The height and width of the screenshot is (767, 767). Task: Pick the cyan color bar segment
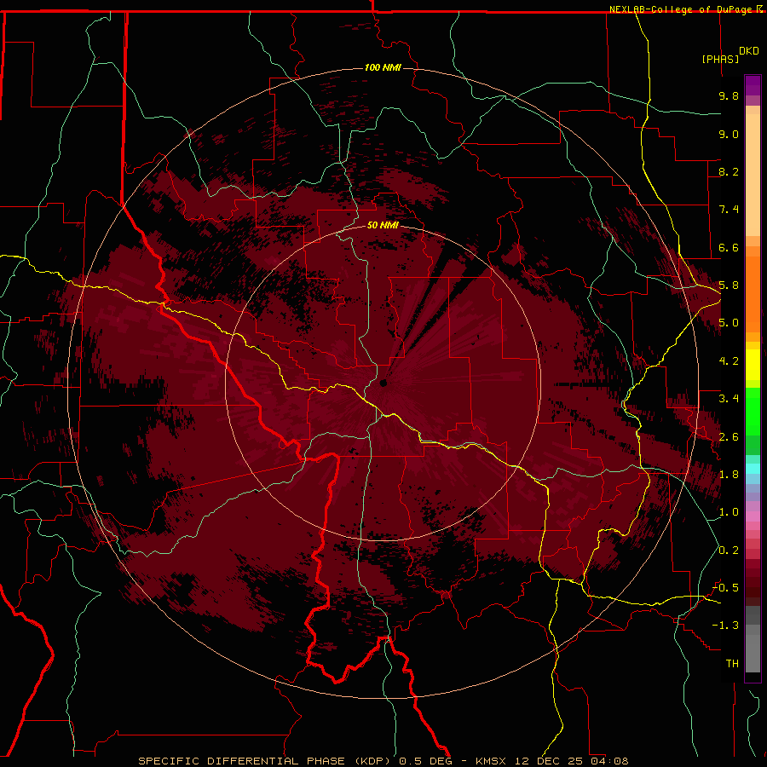(753, 469)
